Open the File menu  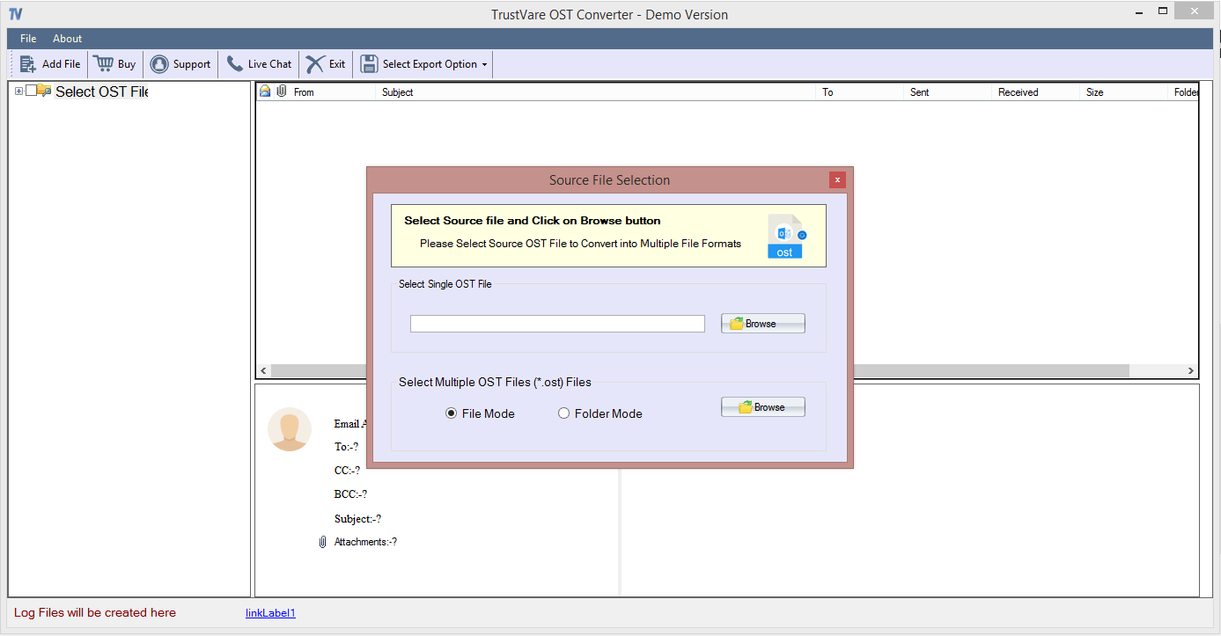27,38
